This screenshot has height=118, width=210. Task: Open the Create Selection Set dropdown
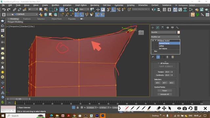tap(141, 9)
